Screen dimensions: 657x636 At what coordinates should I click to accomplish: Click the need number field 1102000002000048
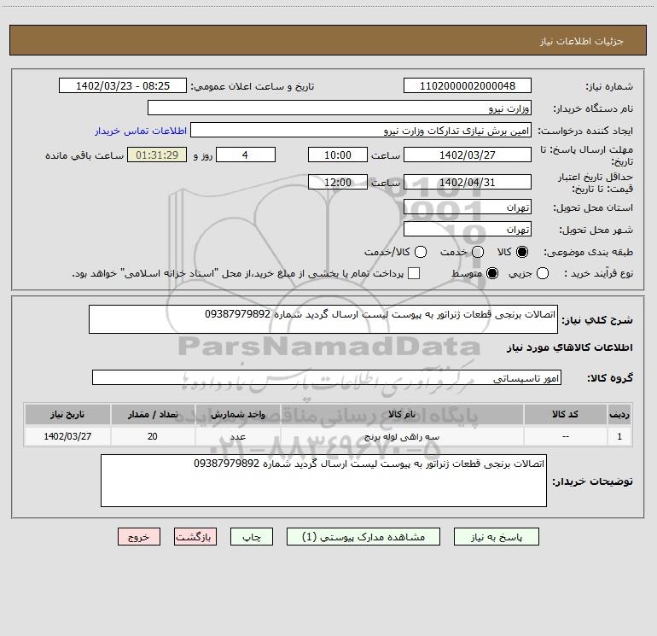pos(468,86)
